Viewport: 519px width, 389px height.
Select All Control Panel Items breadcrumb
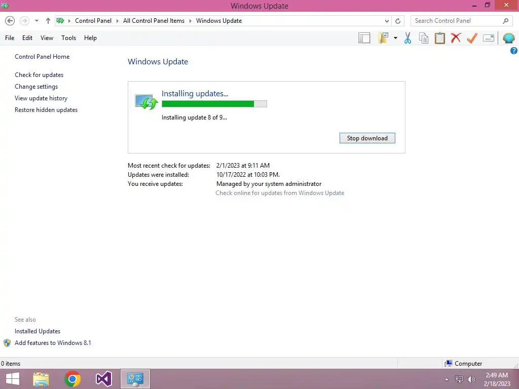(x=154, y=21)
